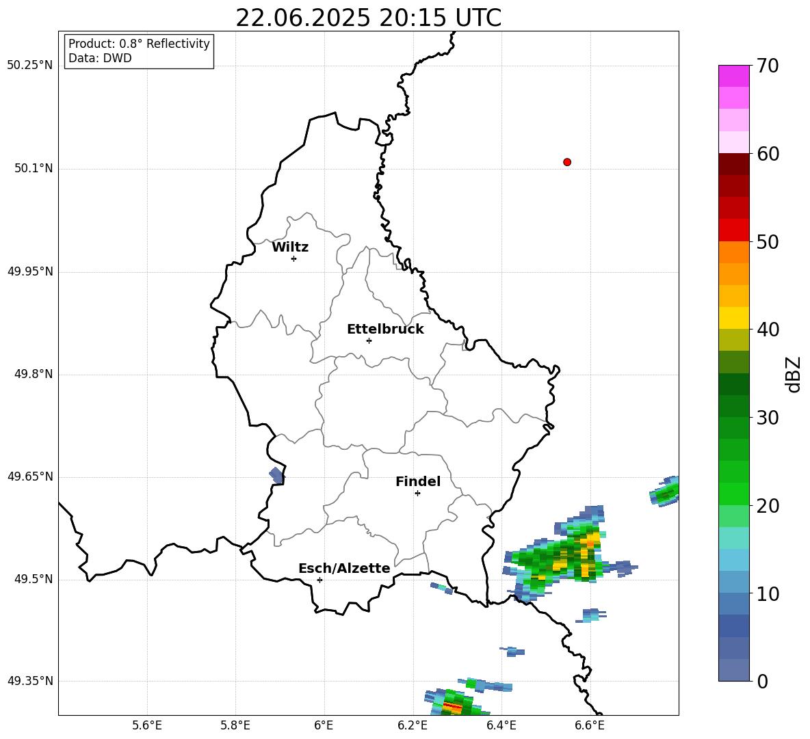Click the Ettelbruck city label

[x=385, y=330]
